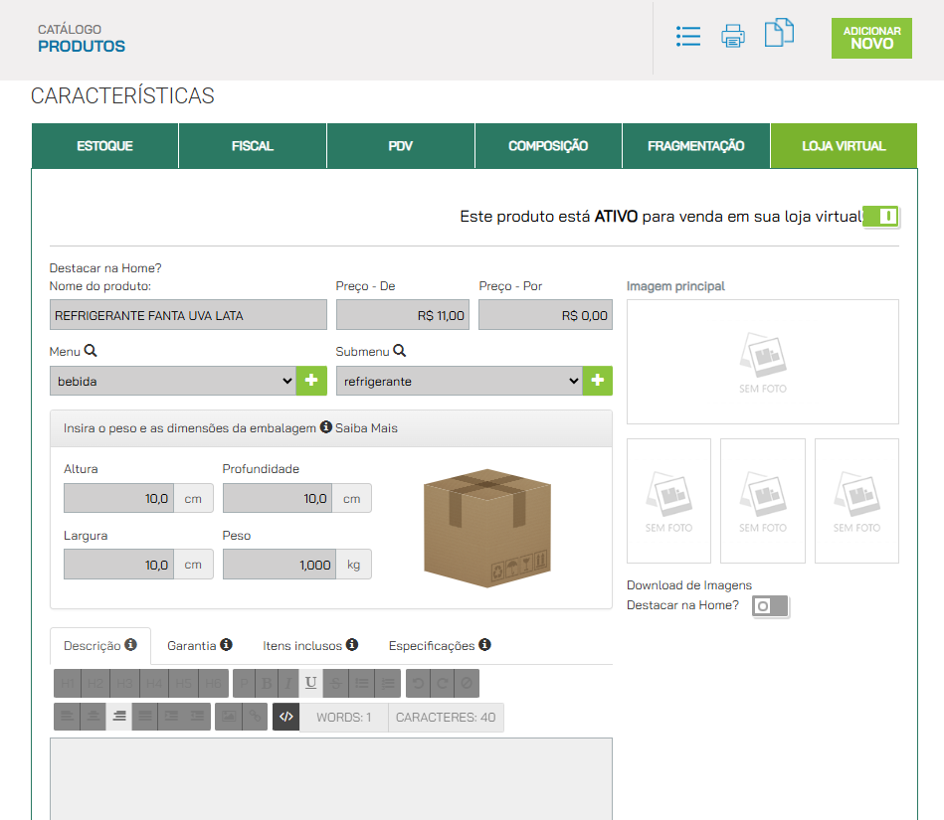Apply underline formatting in description editor
The height and width of the screenshot is (820, 944).
click(x=311, y=683)
